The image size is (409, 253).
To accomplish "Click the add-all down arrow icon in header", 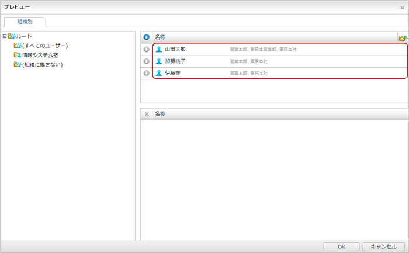I will click(147, 37).
